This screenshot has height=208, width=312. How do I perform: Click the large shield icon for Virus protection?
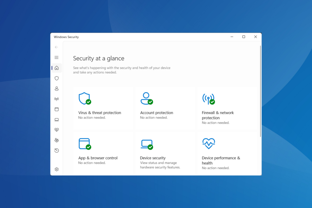pyautogui.click(x=85, y=98)
